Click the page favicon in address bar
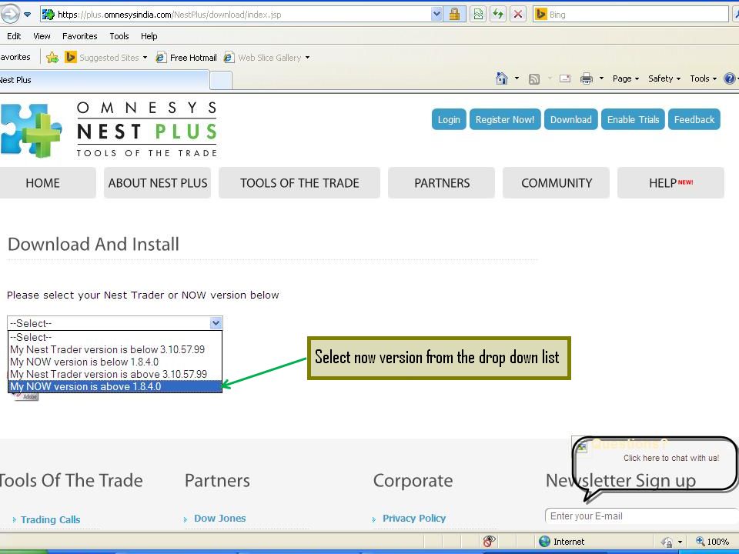The width and height of the screenshot is (739, 554). [48, 14]
